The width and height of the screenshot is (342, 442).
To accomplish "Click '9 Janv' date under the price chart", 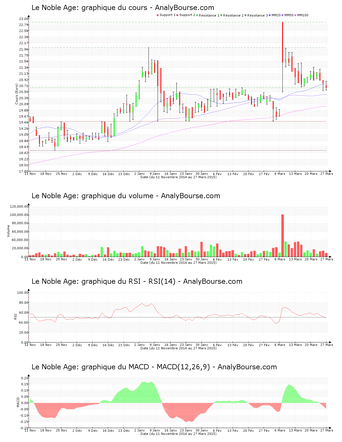I will coord(155,174).
